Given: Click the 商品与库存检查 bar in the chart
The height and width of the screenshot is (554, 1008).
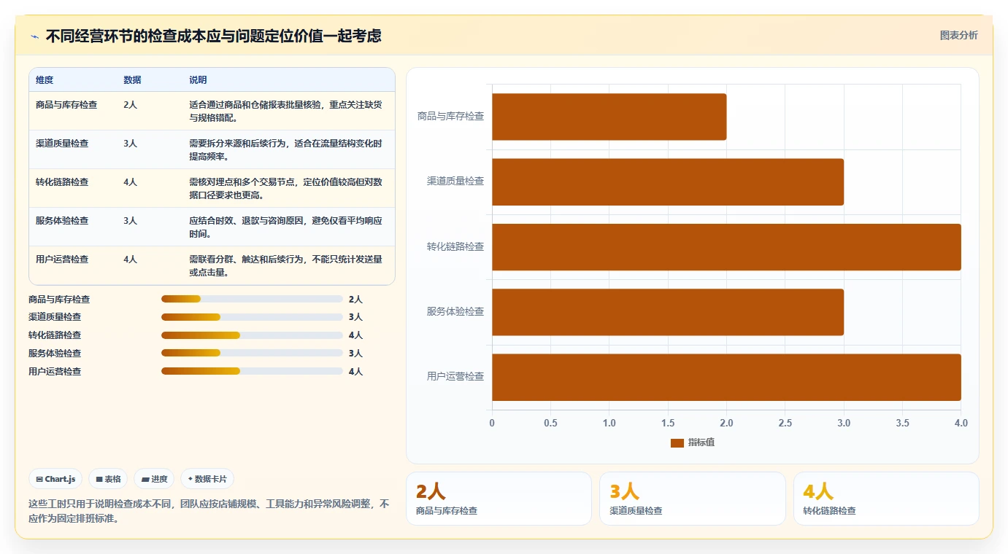Looking at the screenshot, I should coord(609,117).
